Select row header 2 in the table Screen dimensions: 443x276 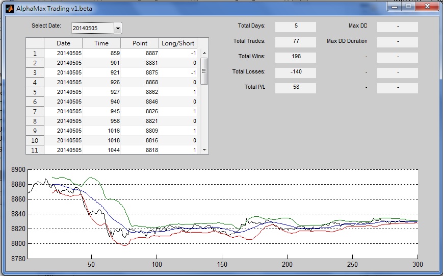(x=35, y=63)
